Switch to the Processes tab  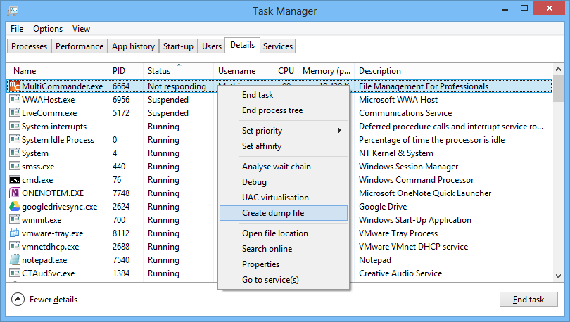pos(29,46)
